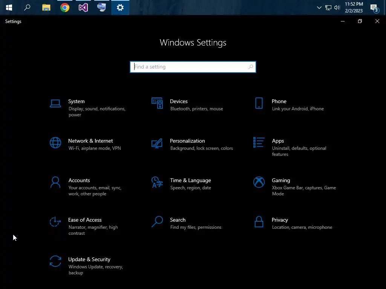Click the Gaming category title

pos(281,180)
